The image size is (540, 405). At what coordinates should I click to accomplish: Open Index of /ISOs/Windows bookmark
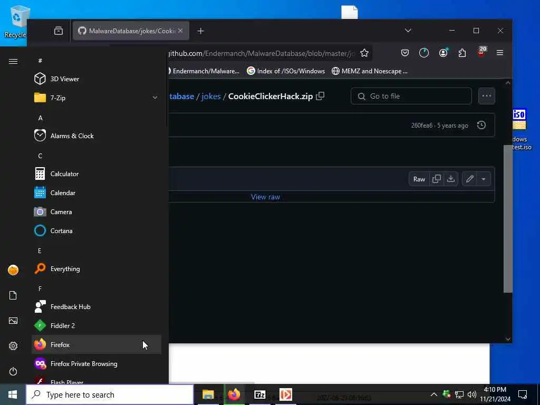click(x=286, y=71)
